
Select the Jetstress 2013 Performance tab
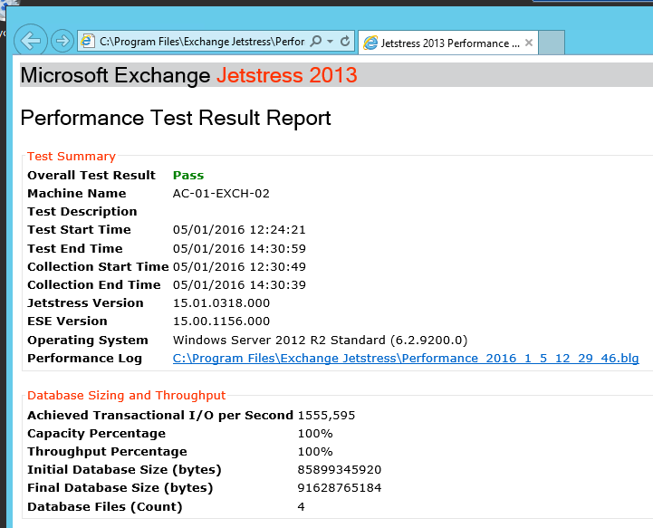click(444, 43)
